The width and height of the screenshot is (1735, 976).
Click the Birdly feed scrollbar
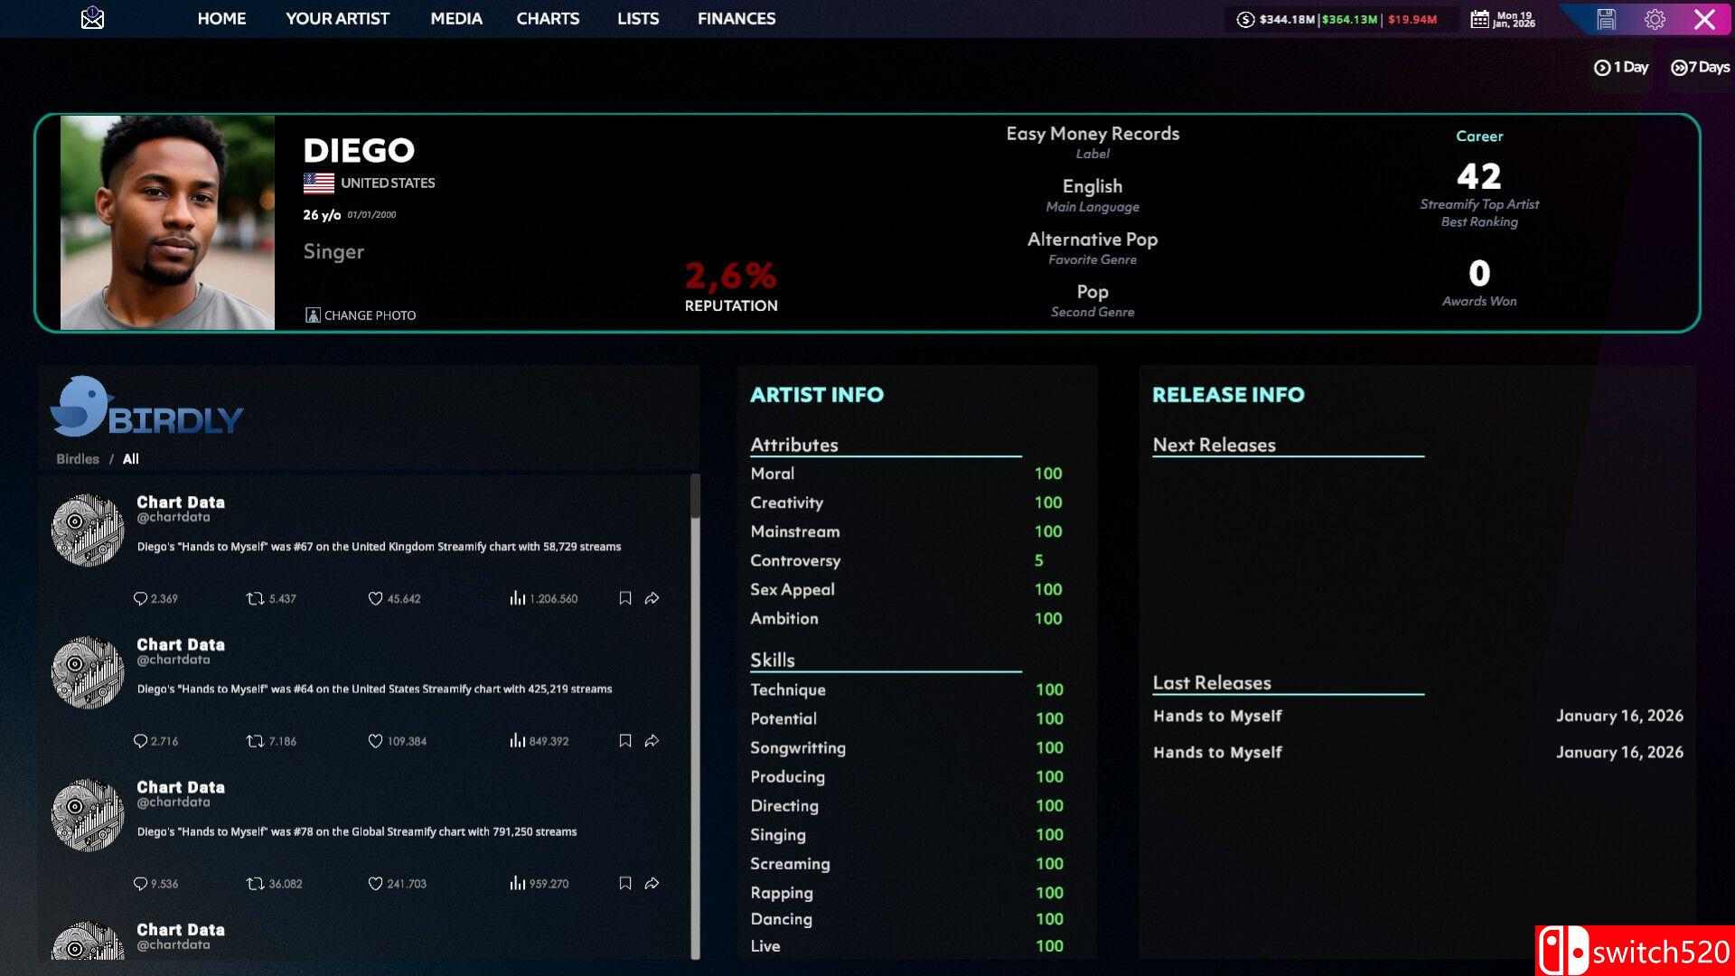[x=695, y=716]
